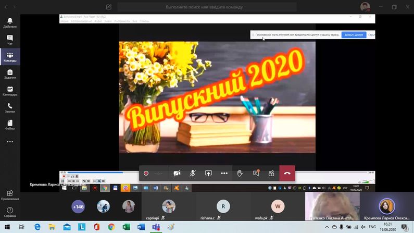Show the meeting participants panel
Viewport: 414px width, 233px height.
[x=271, y=173]
